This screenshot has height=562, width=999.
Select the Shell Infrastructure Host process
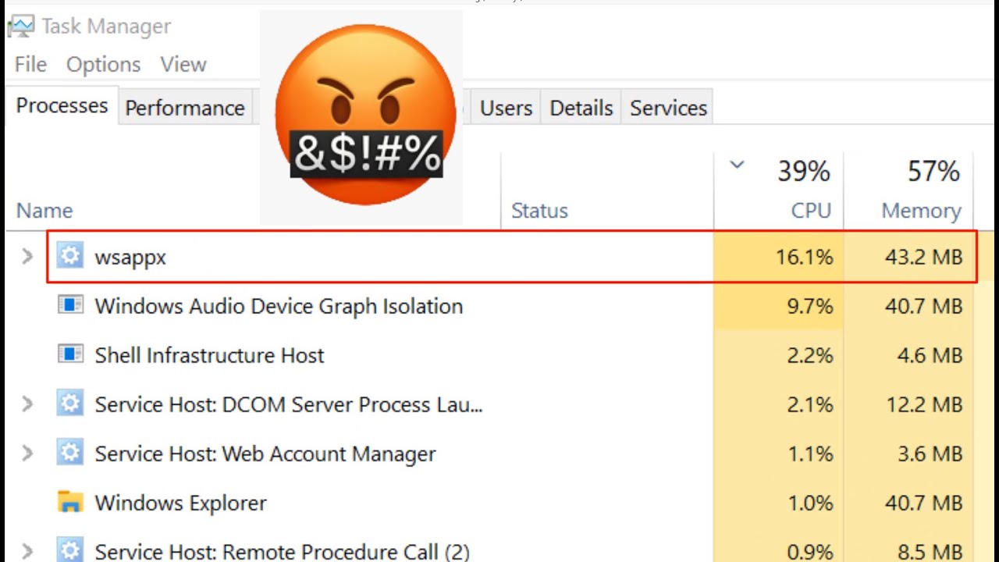[209, 355]
